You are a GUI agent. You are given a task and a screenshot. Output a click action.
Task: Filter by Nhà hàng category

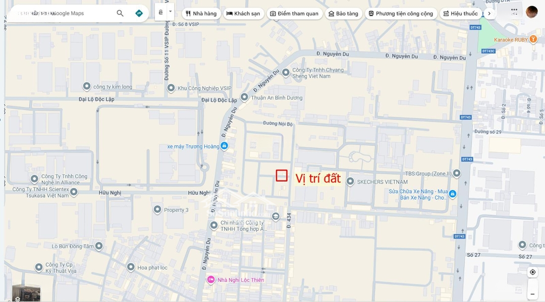point(201,14)
